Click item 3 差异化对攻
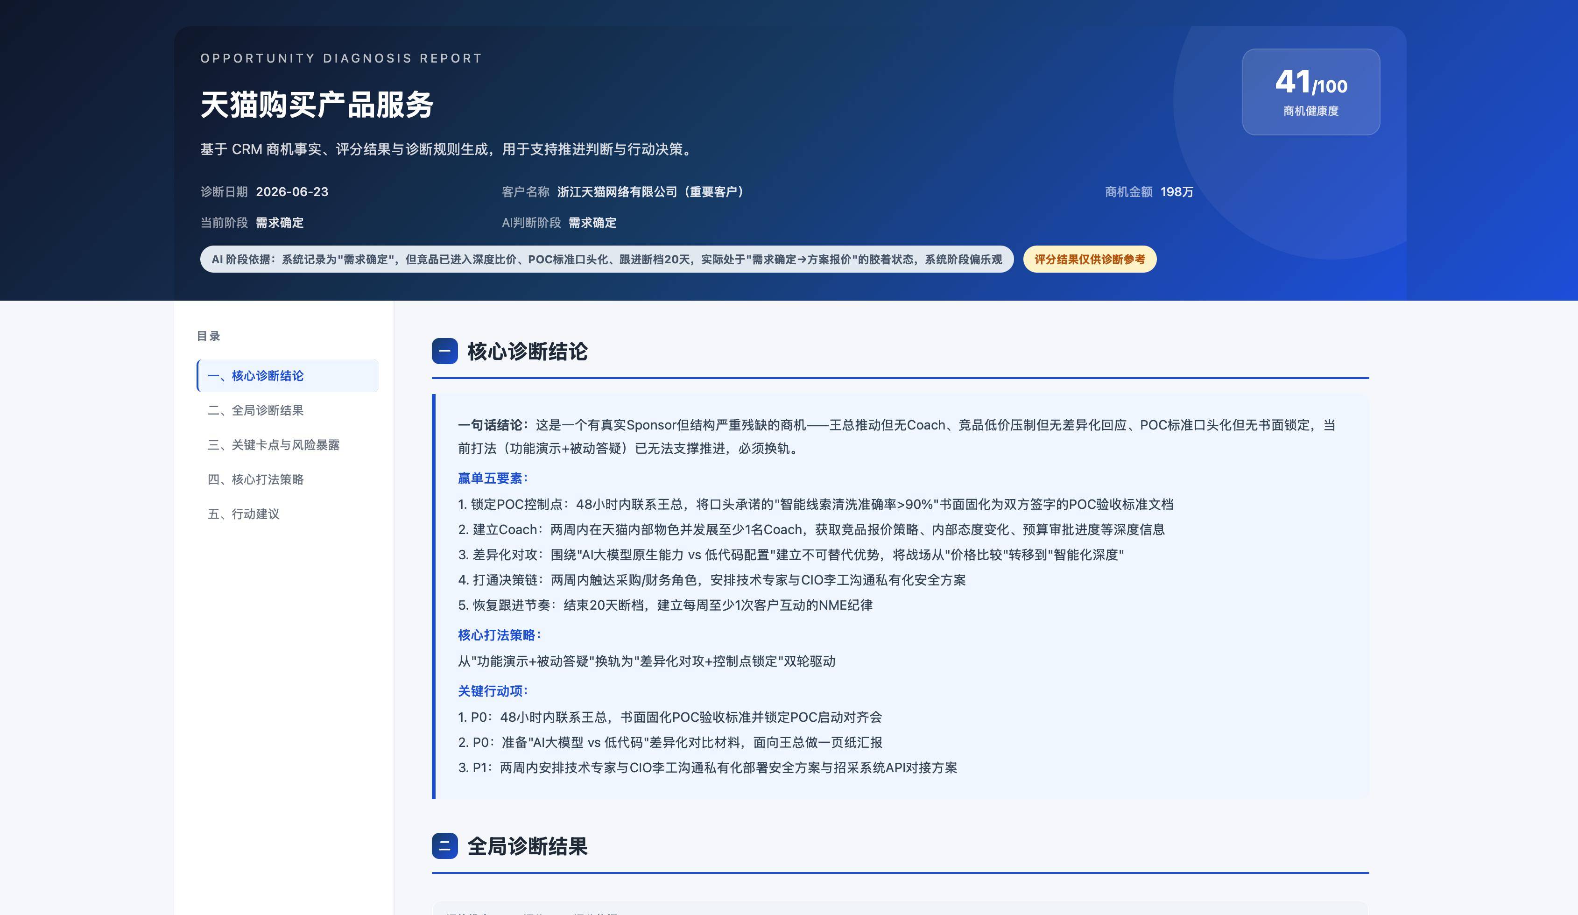Viewport: 1578px width, 915px height. (791, 555)
